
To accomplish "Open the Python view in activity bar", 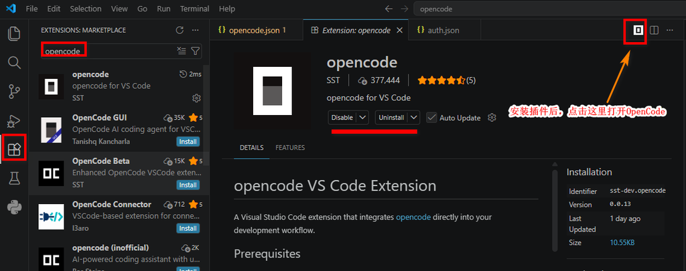I will (14, 207).
